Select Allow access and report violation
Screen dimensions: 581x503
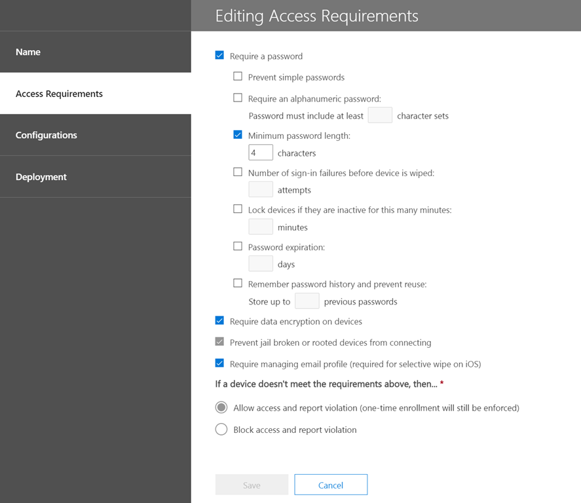point(221,407)
